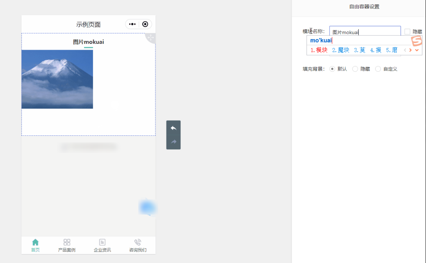Go to next IME candidate page arrow
The image size is (426, 263).
click(410, 50)
